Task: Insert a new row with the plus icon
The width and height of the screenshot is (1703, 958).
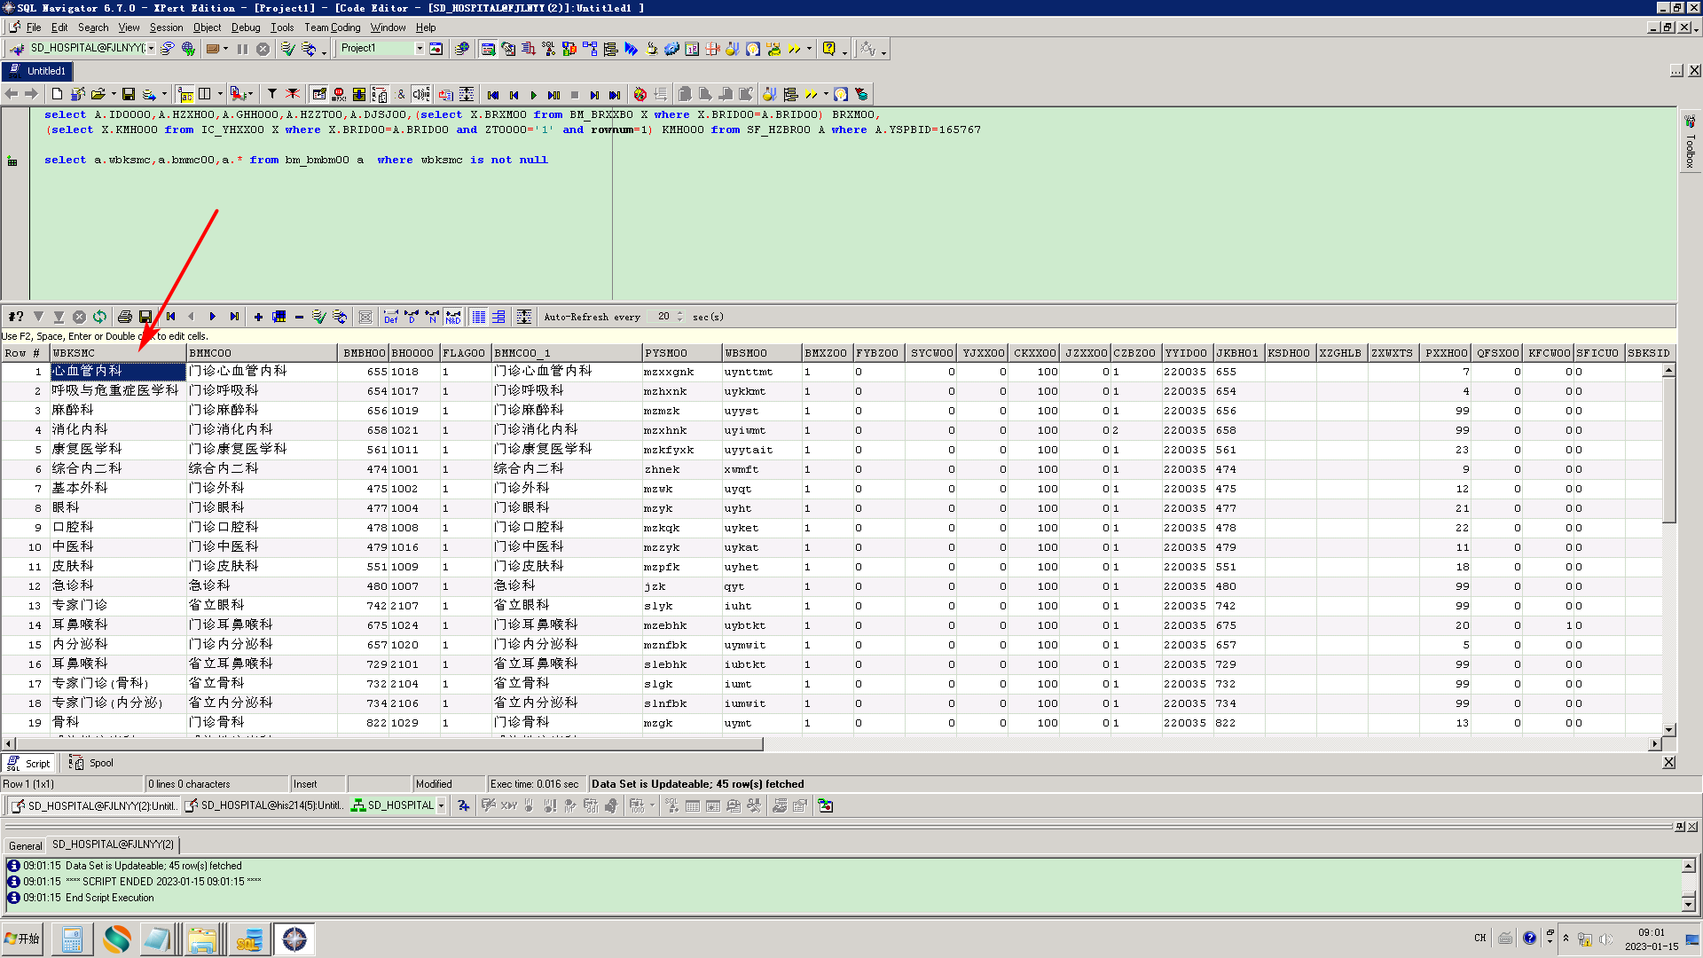Action: pyautogui.click(x=258, y=317)
